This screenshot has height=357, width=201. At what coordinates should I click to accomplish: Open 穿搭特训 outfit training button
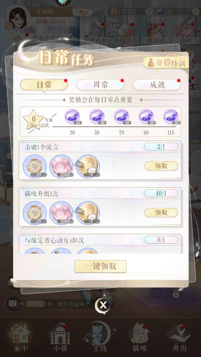coord(166,62)
